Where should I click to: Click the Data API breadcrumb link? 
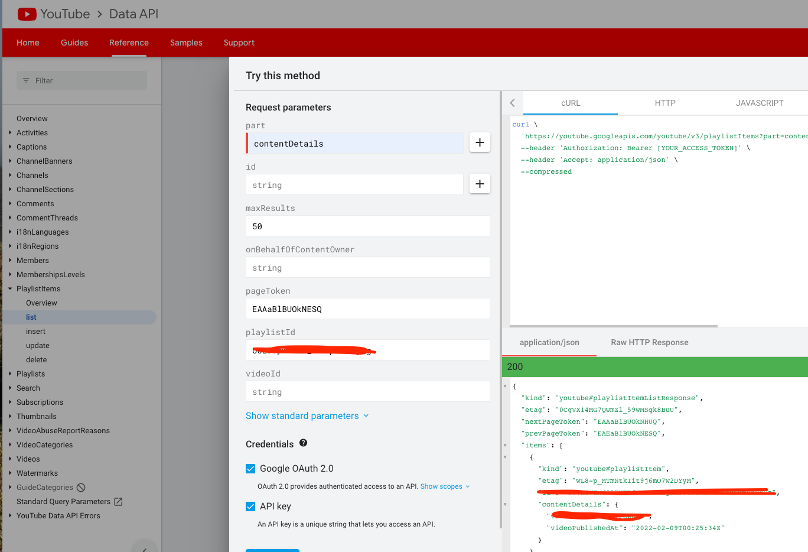[x=133, y=14]
